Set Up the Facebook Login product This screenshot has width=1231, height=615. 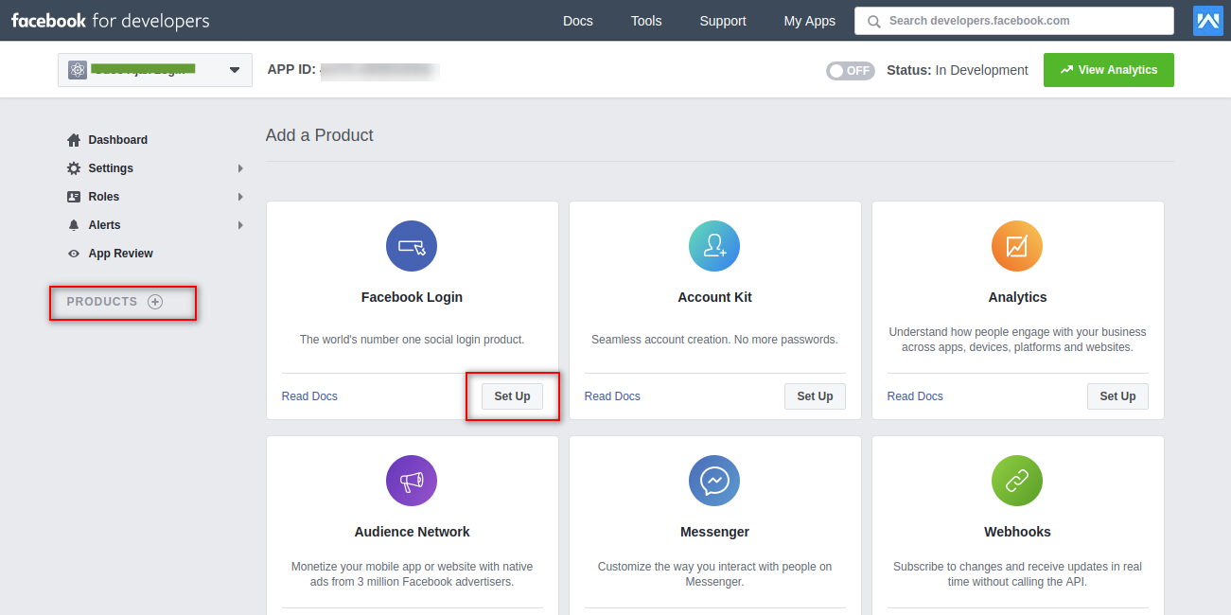click(512, 396)
